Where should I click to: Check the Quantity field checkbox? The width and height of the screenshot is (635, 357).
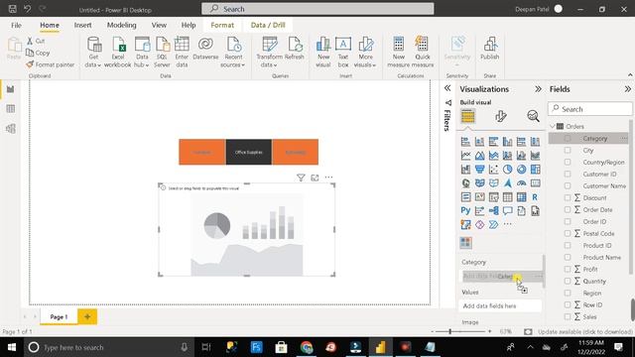point(568,281)
